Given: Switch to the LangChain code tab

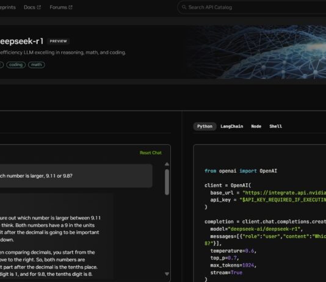Looking at the screenshot, I should 231,126.
